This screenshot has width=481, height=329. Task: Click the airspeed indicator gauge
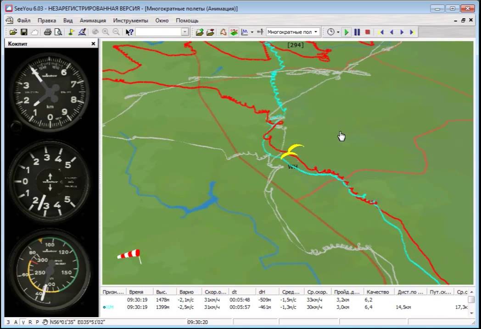click(49, 269)
